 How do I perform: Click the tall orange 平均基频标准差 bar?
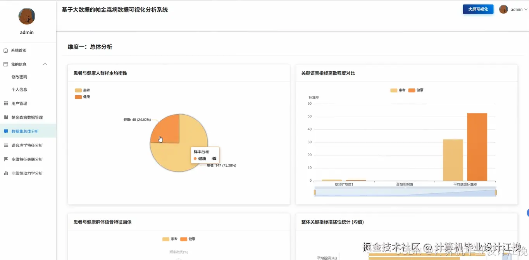477,147
